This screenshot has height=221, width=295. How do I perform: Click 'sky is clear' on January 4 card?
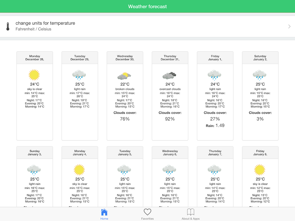[x=80, y=184]
